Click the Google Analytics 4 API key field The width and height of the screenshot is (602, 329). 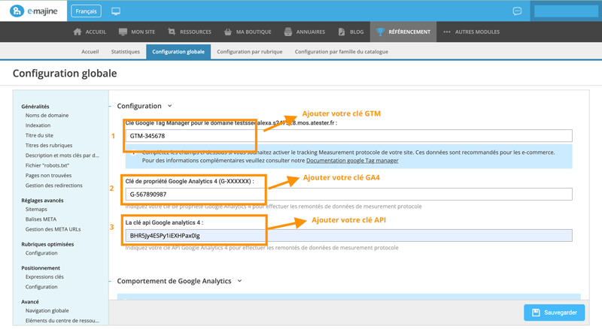click(348, 235)
